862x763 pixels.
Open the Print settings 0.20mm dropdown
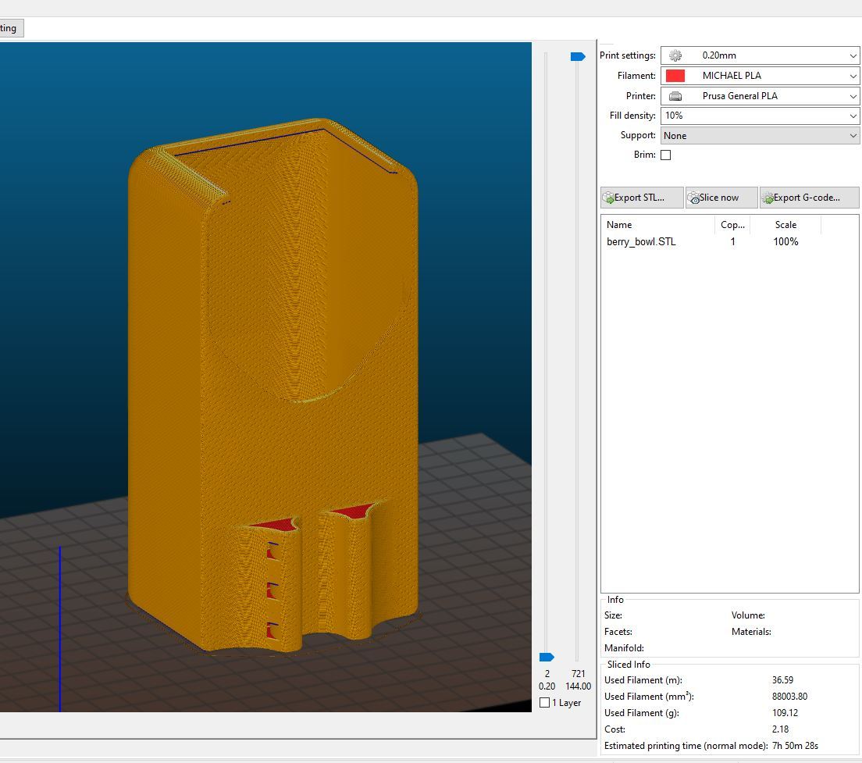click(760, 55)
